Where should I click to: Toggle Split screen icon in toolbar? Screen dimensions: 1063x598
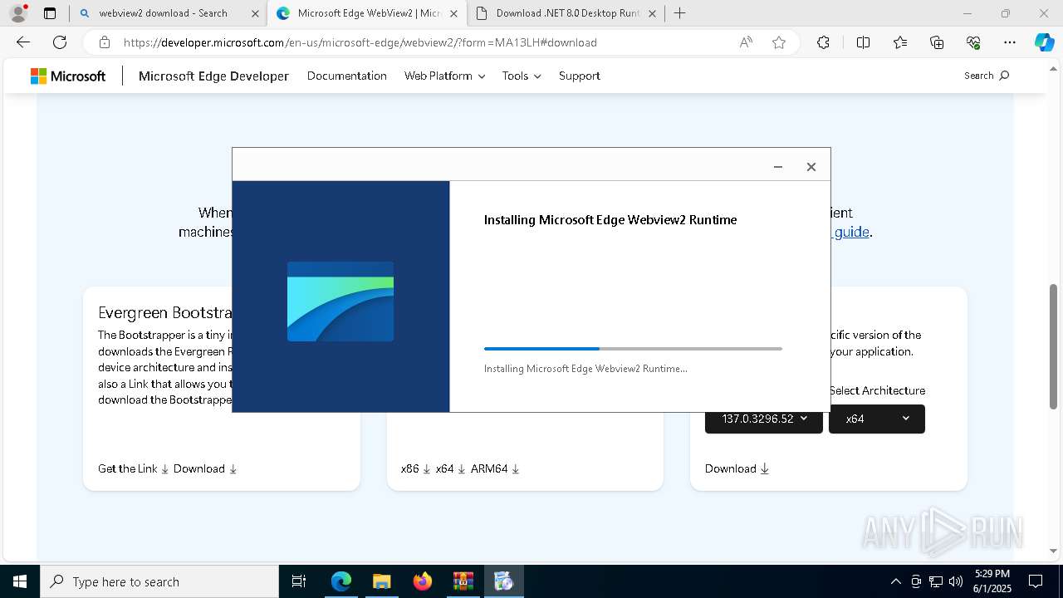tap(863, 42)
